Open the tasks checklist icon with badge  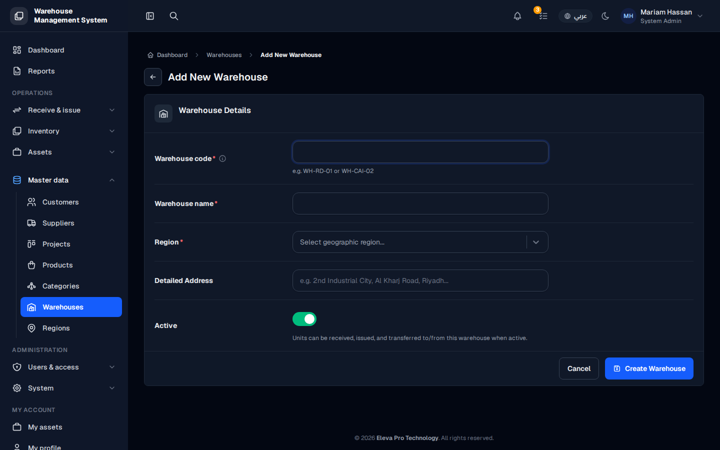click(x=542, y=16)
